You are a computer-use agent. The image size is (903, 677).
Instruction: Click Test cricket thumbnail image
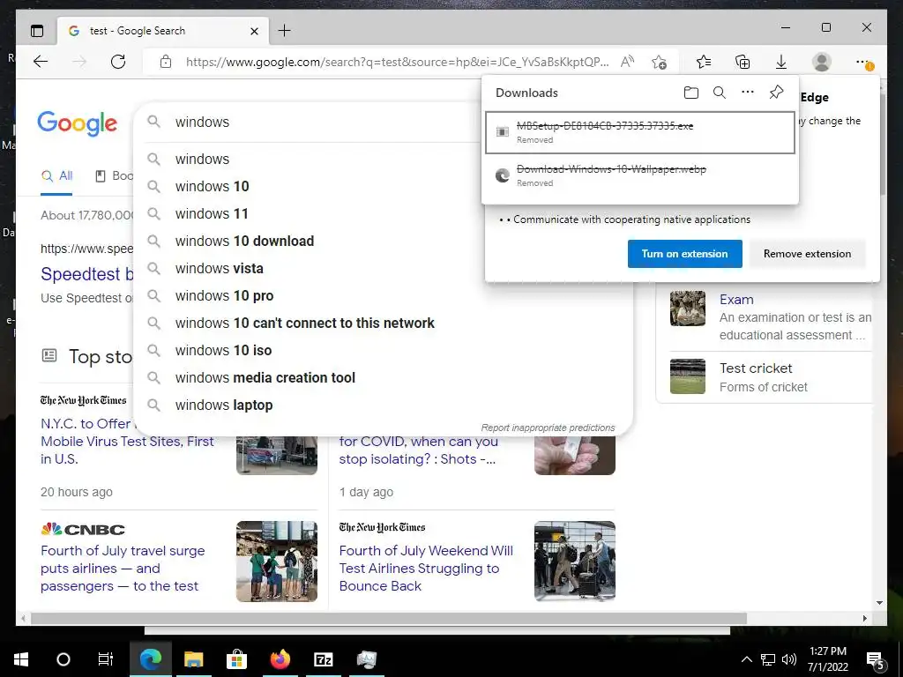[688, 376]
